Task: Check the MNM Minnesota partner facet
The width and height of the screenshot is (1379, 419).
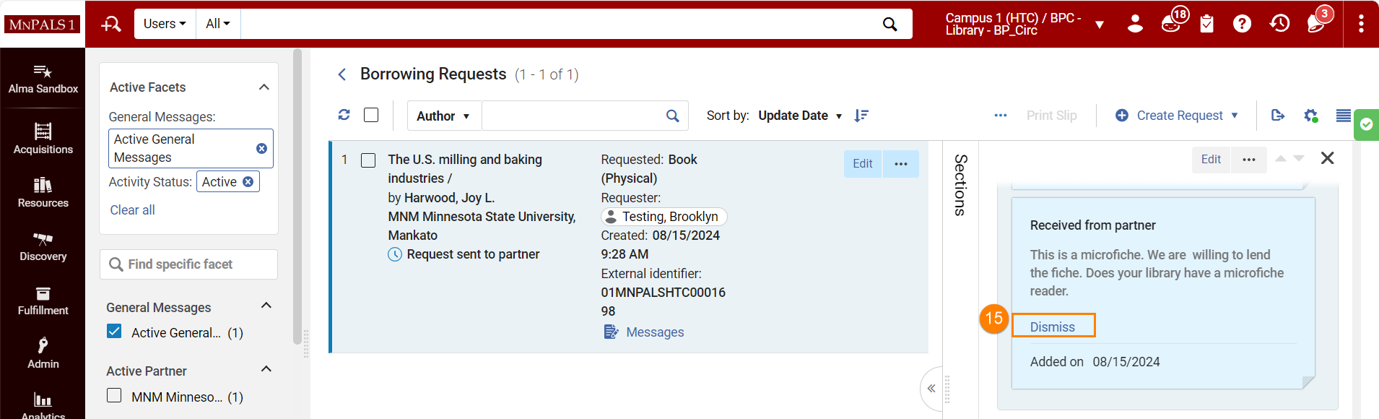Action: [x=114, y=396]
